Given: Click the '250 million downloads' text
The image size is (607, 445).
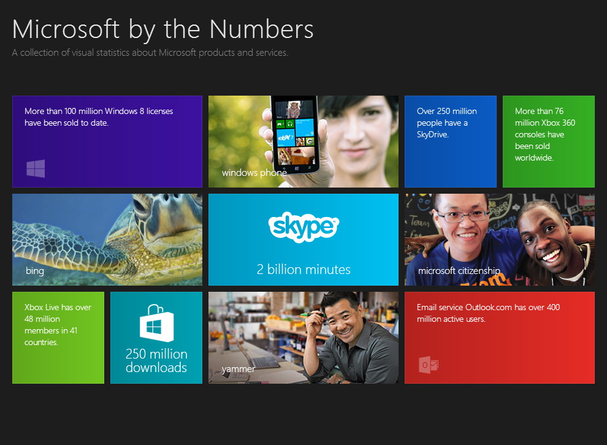Looking at the screenshot, I should coord(156,360).
